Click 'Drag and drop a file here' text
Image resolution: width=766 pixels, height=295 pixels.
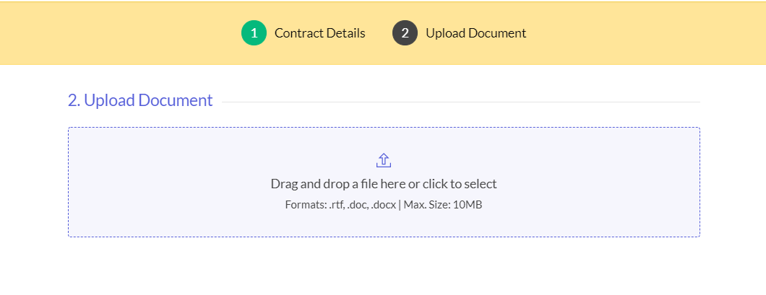coord(338,184)
